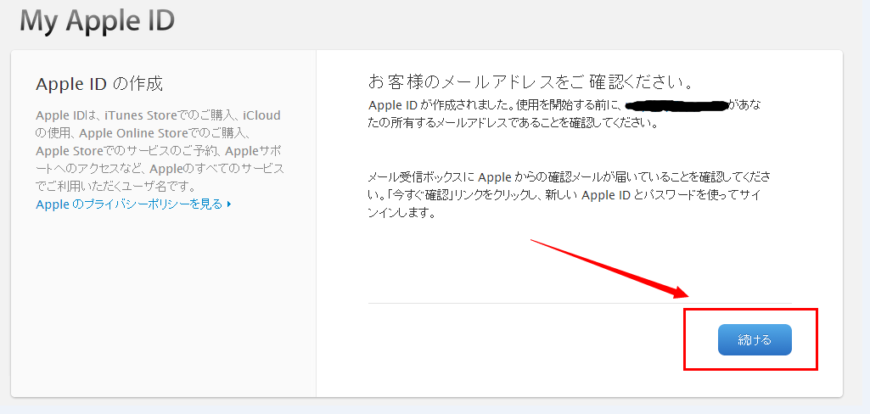Click the blue 続ける button
Image resolution: width=870 pixels, height=414 pixels.
(x=755, y=339)
